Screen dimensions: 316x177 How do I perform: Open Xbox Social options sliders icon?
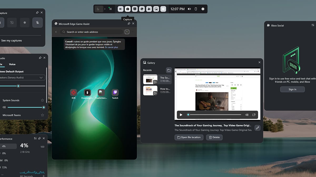click(x=313, y=25)
